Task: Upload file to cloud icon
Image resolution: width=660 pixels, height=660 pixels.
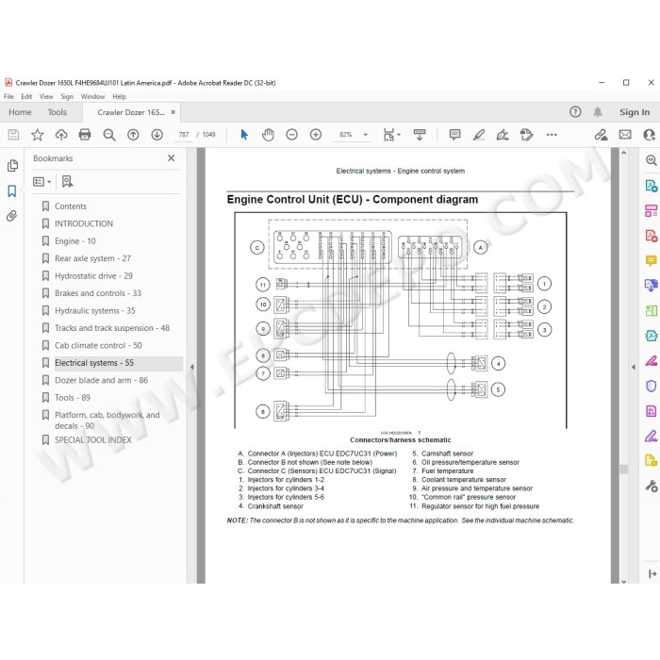Action: tap(61, 135)
